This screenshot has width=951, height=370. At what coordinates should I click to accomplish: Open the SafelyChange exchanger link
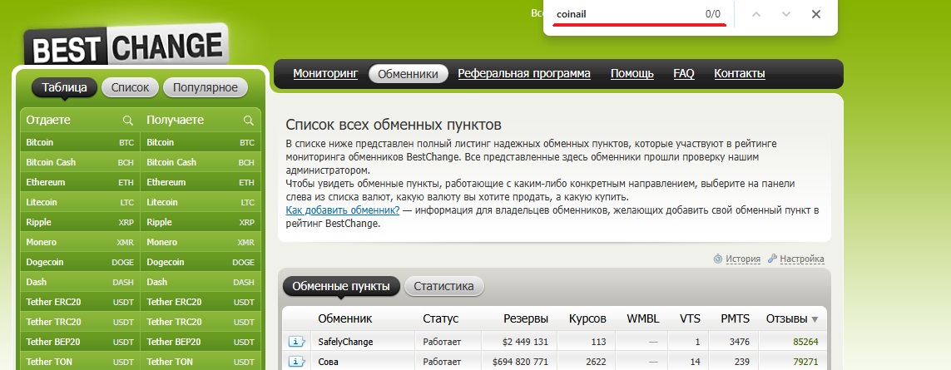pyautogui.click(x=345, y=342)
